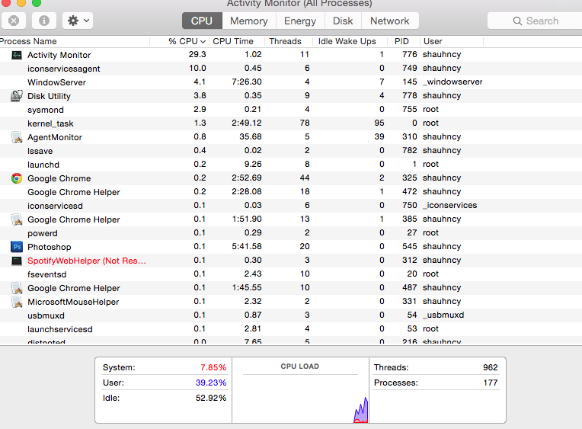Sort by User column header
This screenshot has height=429, width=582.
tap(452, 41)
